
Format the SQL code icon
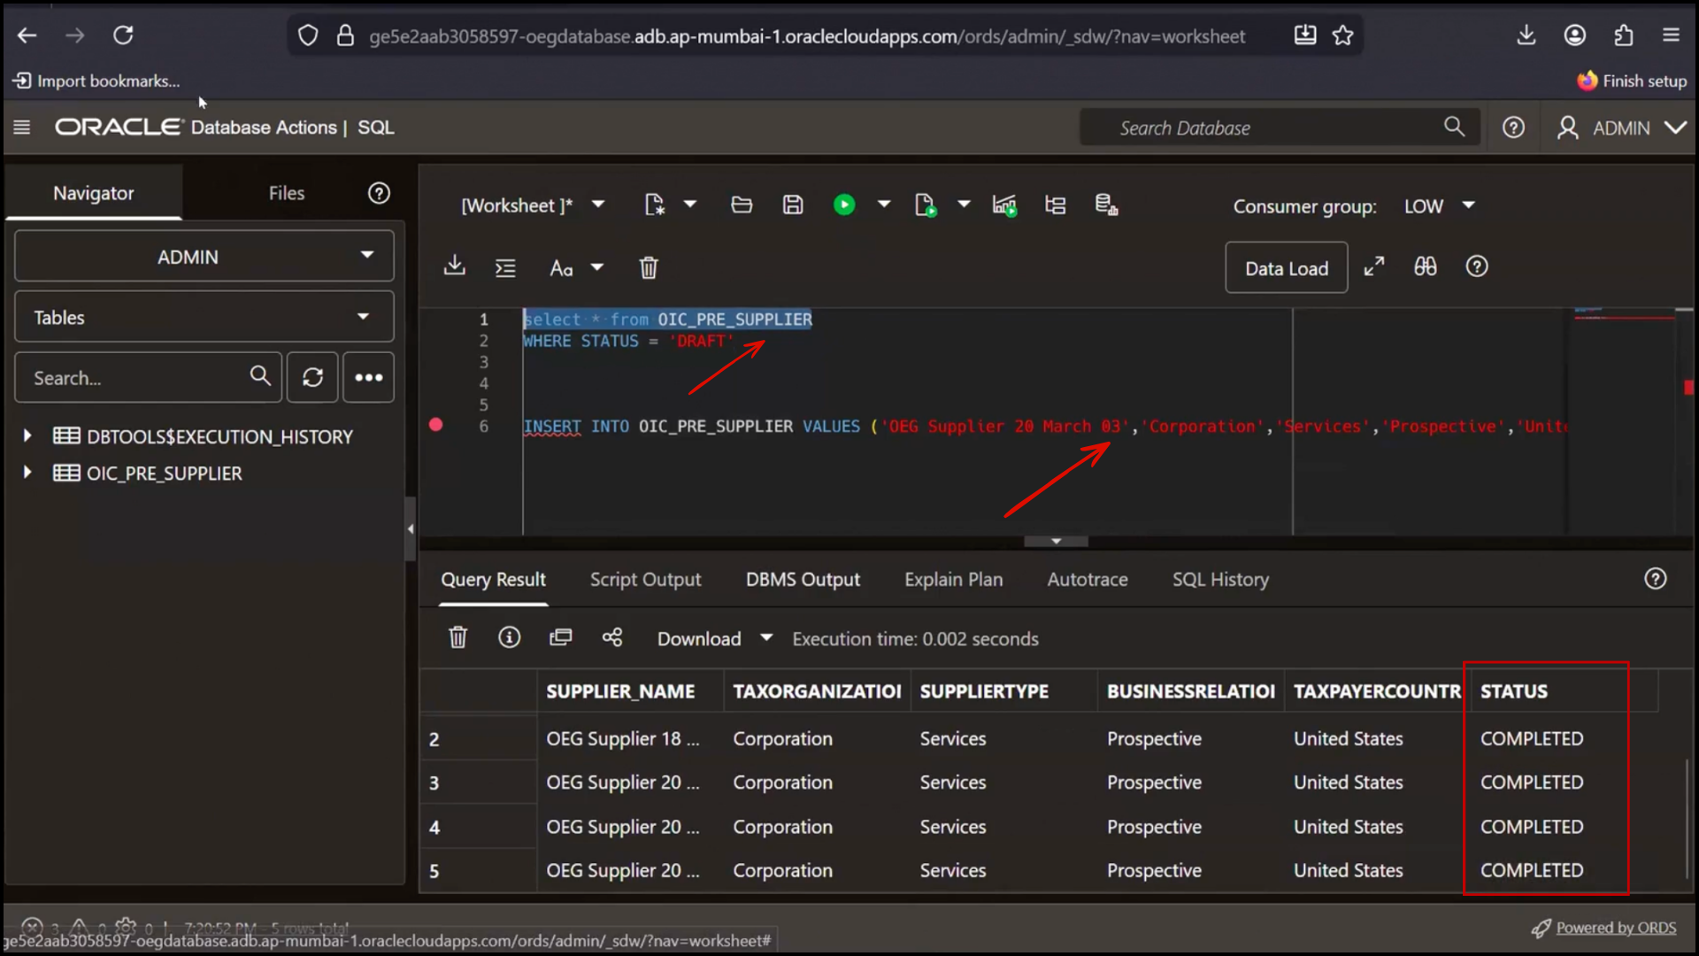pos(505,267)
